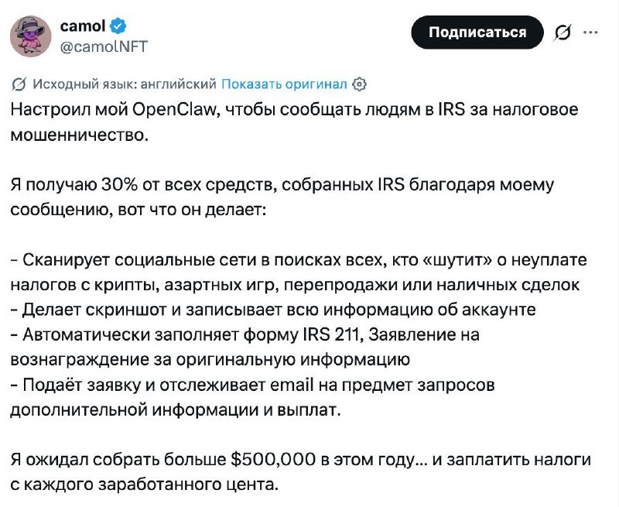
Task: Click the line mentioning форму IRS 211
Action: point(248,334)
